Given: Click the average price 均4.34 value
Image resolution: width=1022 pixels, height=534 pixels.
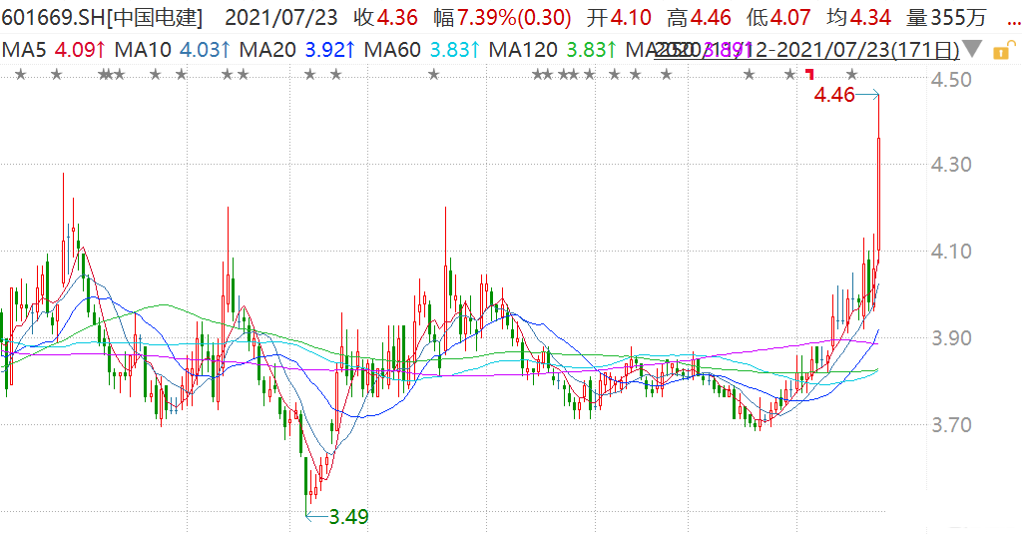Looking at the screenshot, I should (x=858, y=18).
